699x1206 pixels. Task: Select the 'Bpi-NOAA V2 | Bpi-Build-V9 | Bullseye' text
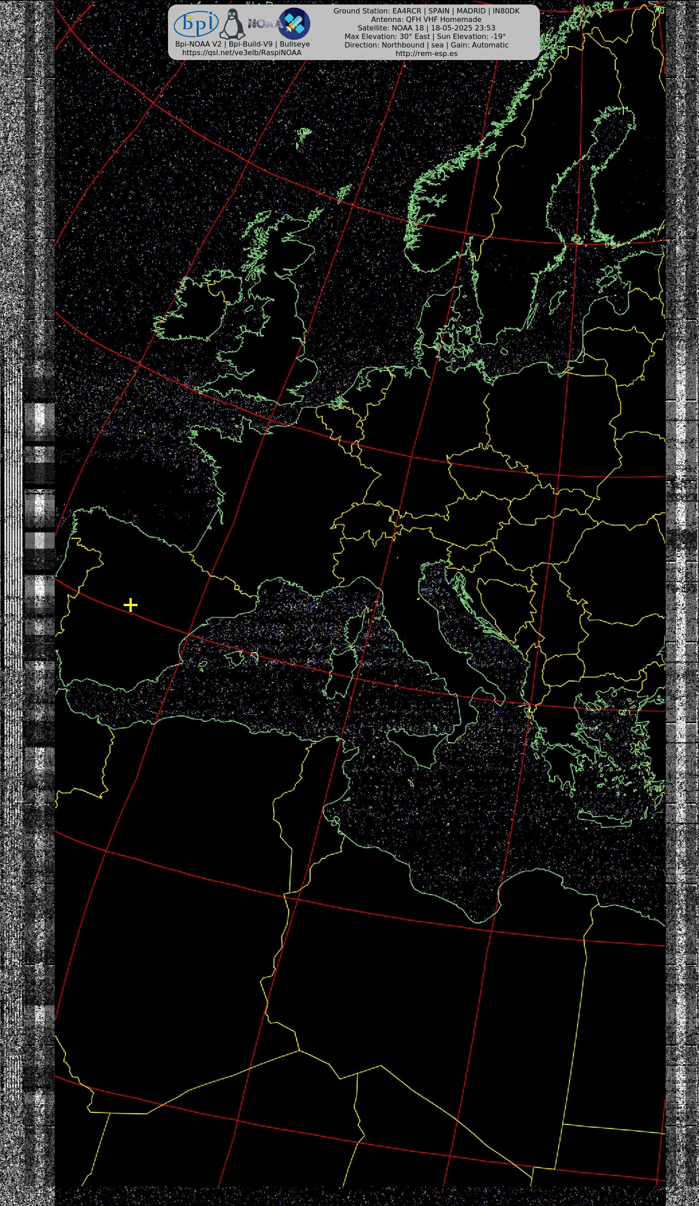[242, 44]
